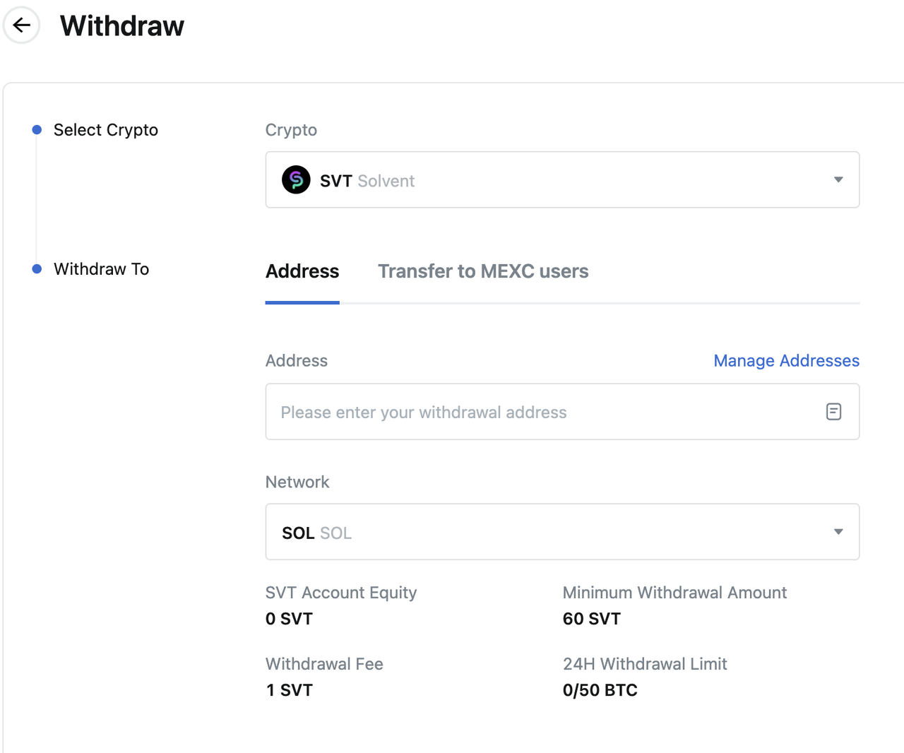This screenshot has height=753, width=904.
Task: Expand the Crypto dropdown arrow
Action: pos(838,180)
